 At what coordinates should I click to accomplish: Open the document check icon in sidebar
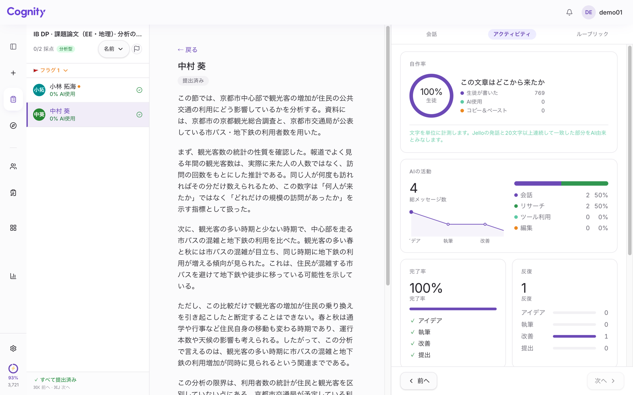[x=13, y=193]
